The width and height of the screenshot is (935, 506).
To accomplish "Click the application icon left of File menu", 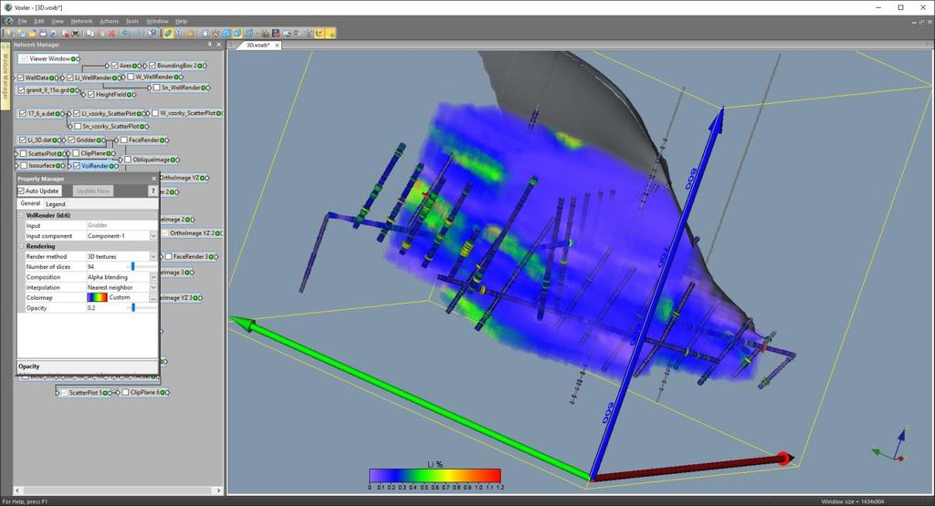I will 8,21.
